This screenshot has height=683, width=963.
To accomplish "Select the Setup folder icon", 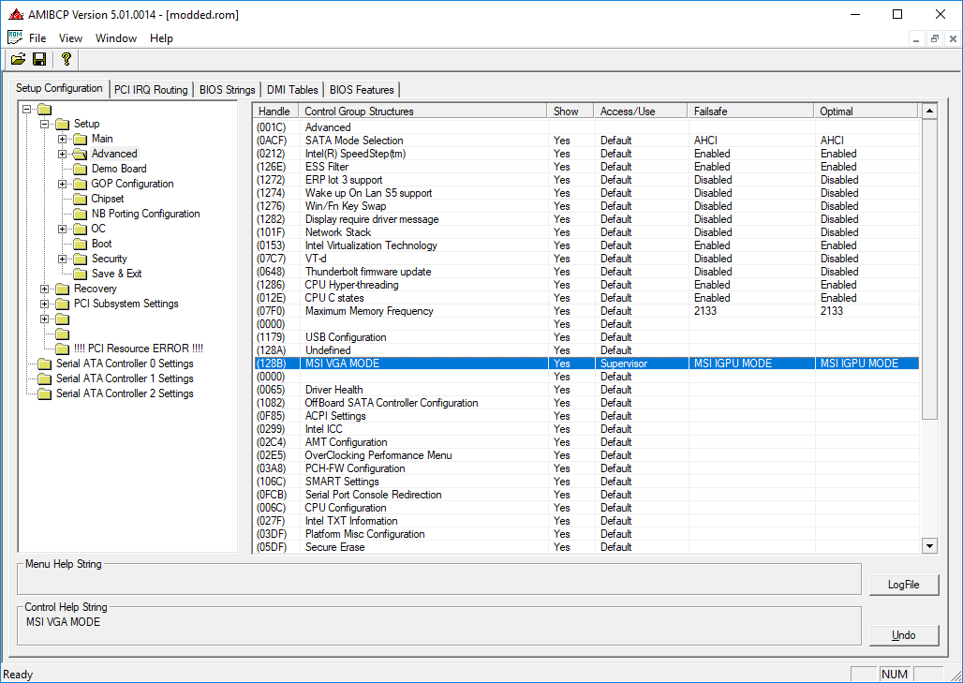I will [x=63, y=124].
